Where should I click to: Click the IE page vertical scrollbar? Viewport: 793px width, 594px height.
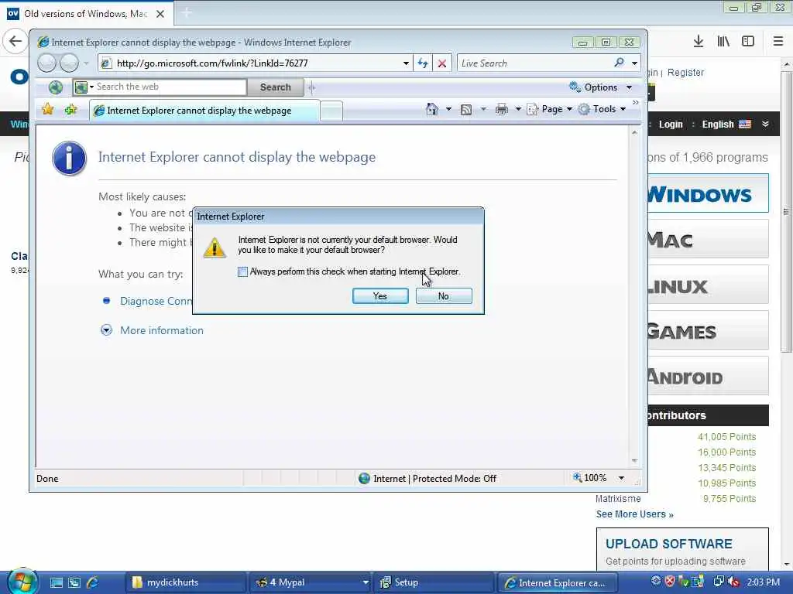point(635,296)
